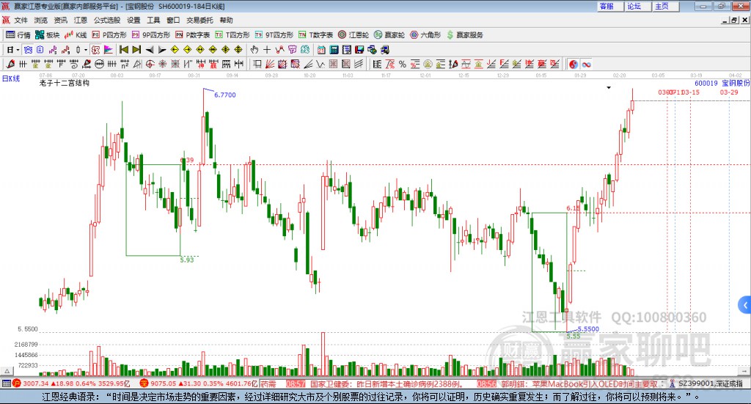Move chart right with black right arrow
Viewport: 751px width, 404px height.
[x=162, y=50]
